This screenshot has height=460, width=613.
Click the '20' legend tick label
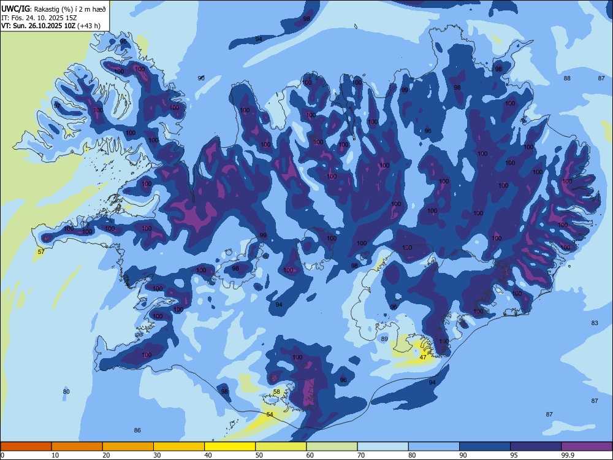tap(106, 455)
